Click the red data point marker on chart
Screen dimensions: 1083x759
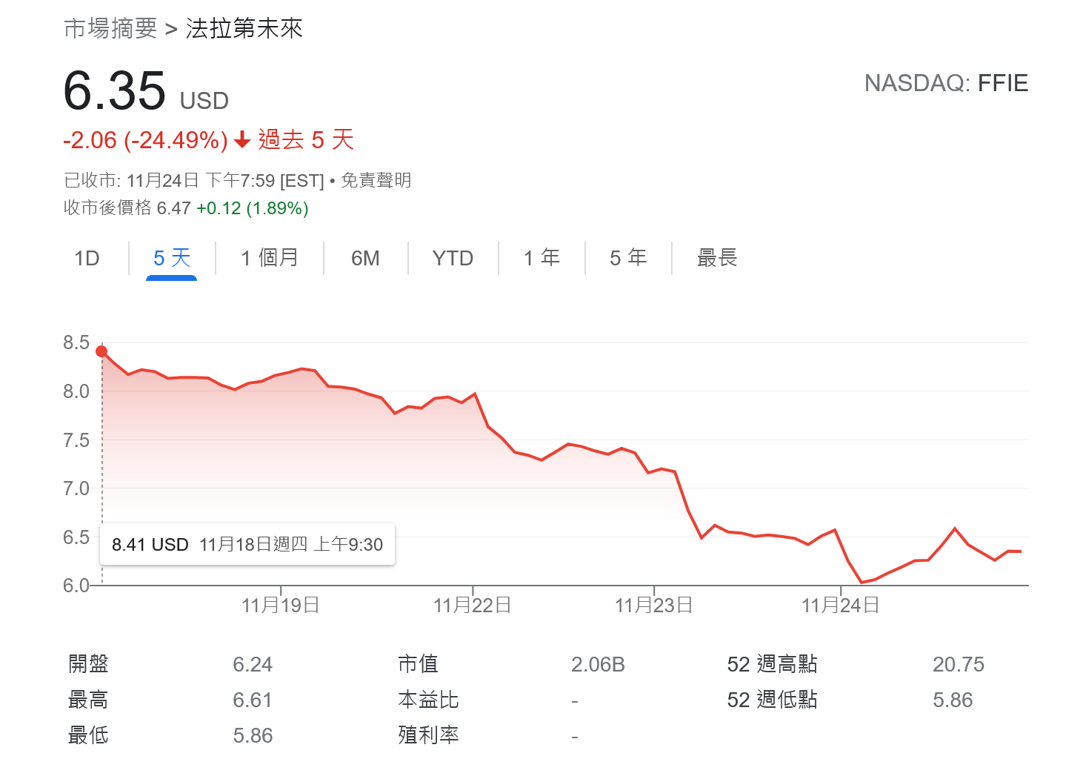[x=101, y=351]
